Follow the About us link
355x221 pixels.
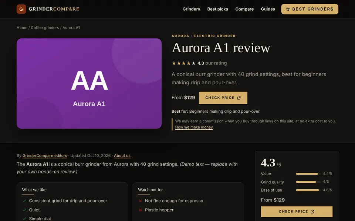click(122, 155)
